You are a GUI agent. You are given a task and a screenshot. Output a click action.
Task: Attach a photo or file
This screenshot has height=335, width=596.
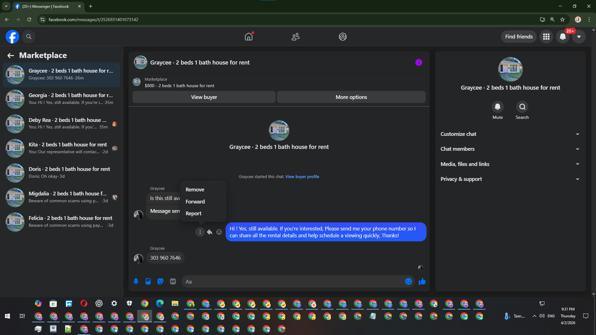(148, 281)
